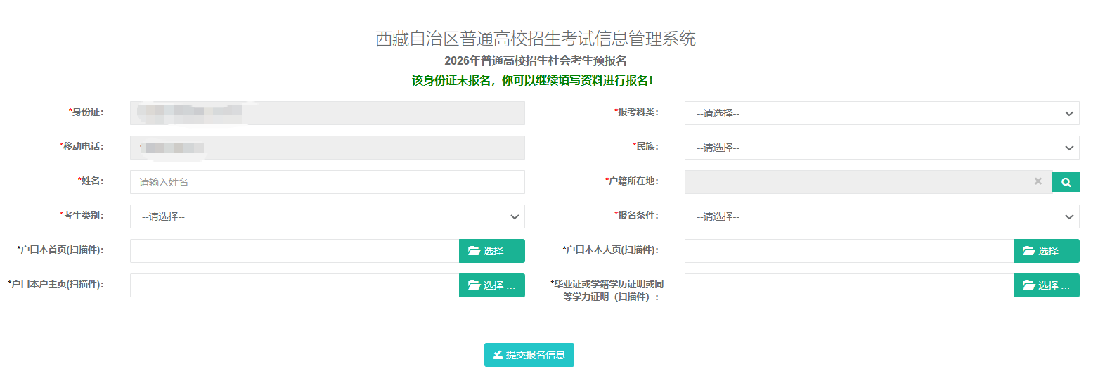Click the 身份证 number field

pyautogui.click(x=327, y=113)
